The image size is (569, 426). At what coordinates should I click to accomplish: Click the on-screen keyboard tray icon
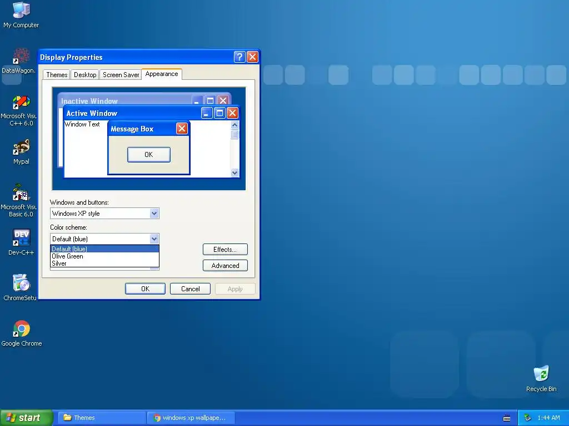pos(507,418)
